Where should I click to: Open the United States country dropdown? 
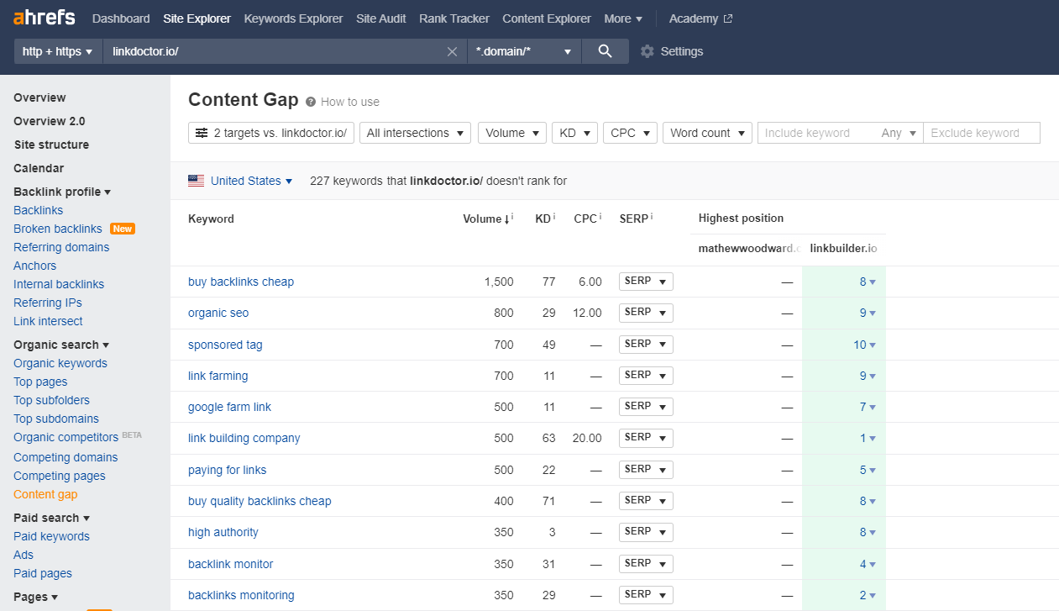[251, 181]
